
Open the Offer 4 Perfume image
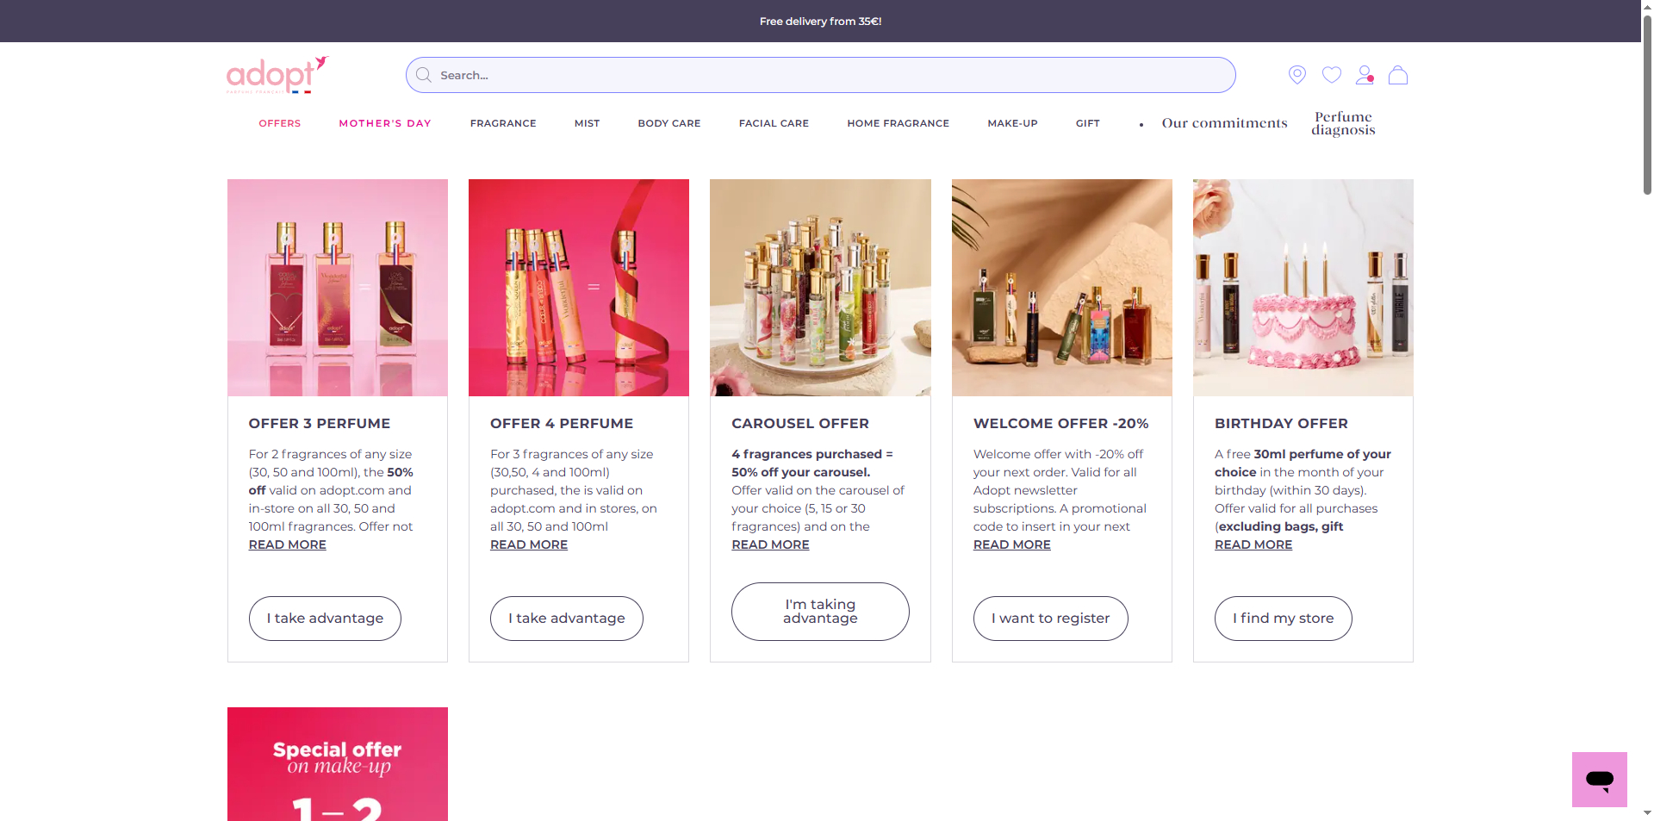coord(579,288)
